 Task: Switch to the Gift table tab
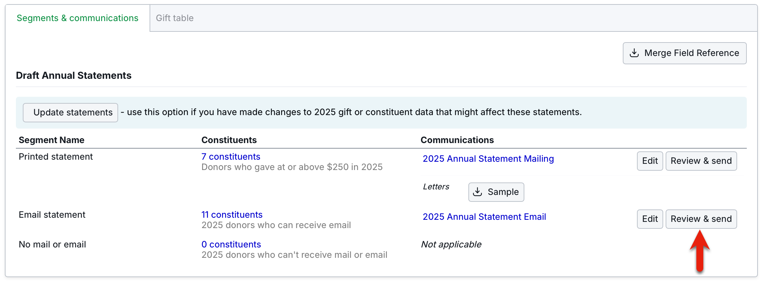(174, 18)
